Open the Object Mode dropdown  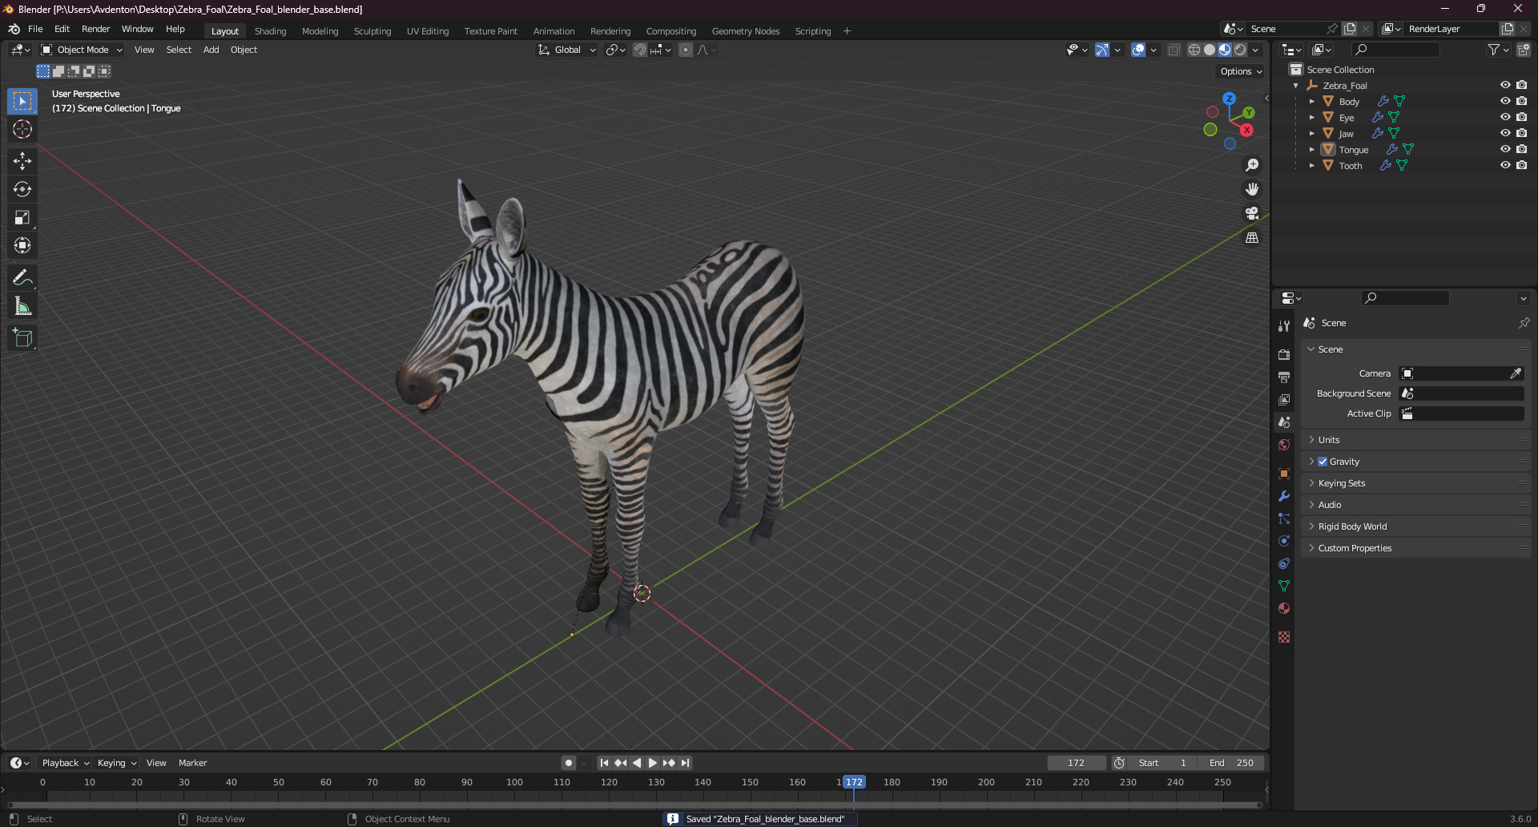point(82,50)
